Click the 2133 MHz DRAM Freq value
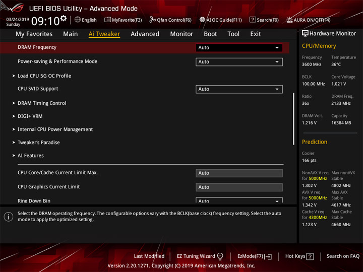Viewport: 363px width, 272px height. point(341,103)
